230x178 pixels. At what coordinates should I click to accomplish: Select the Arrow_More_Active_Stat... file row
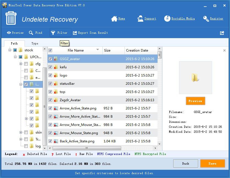point(102,117)
